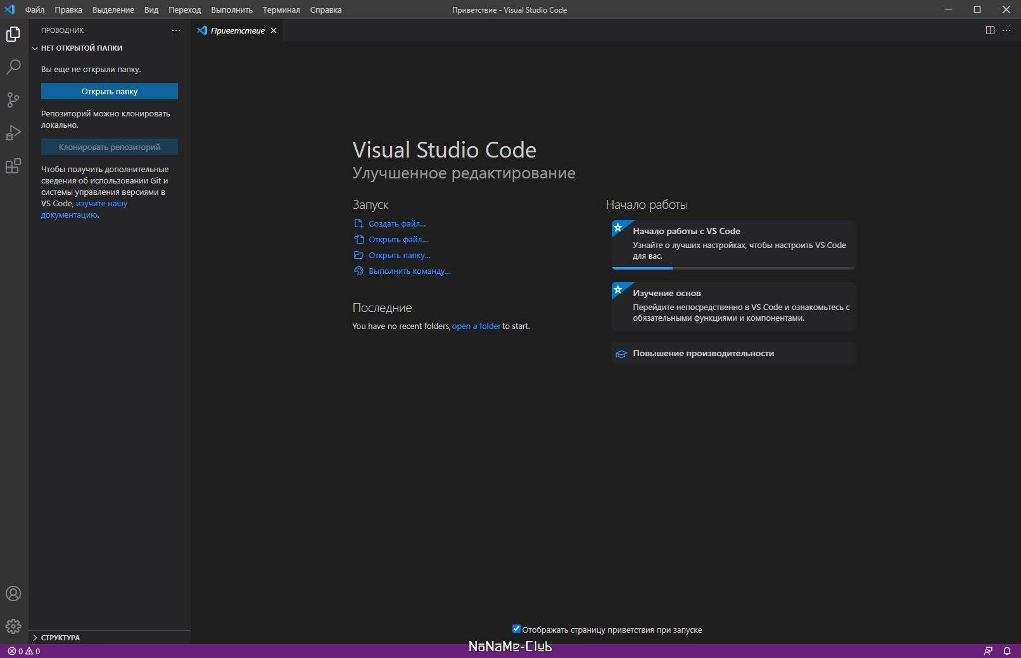Image resolution: width=1021 pixels, height=658 pixels.
Task: Open the Search view icon
Action: coord(13,67)
